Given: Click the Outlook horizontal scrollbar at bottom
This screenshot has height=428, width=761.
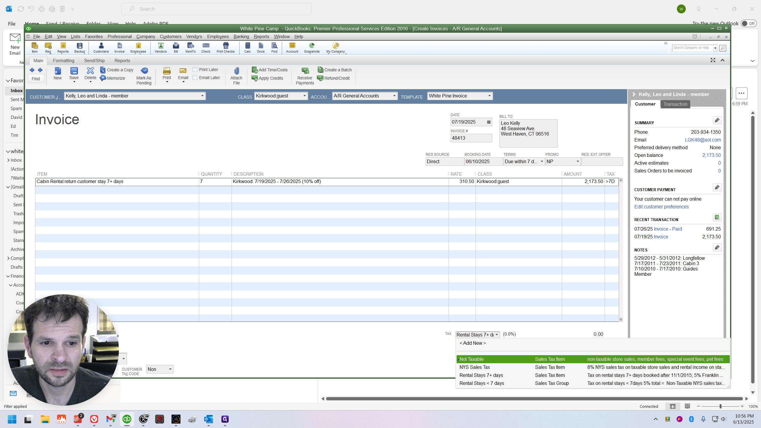Looking at the screenshot, I should click(x=534, y=399).
